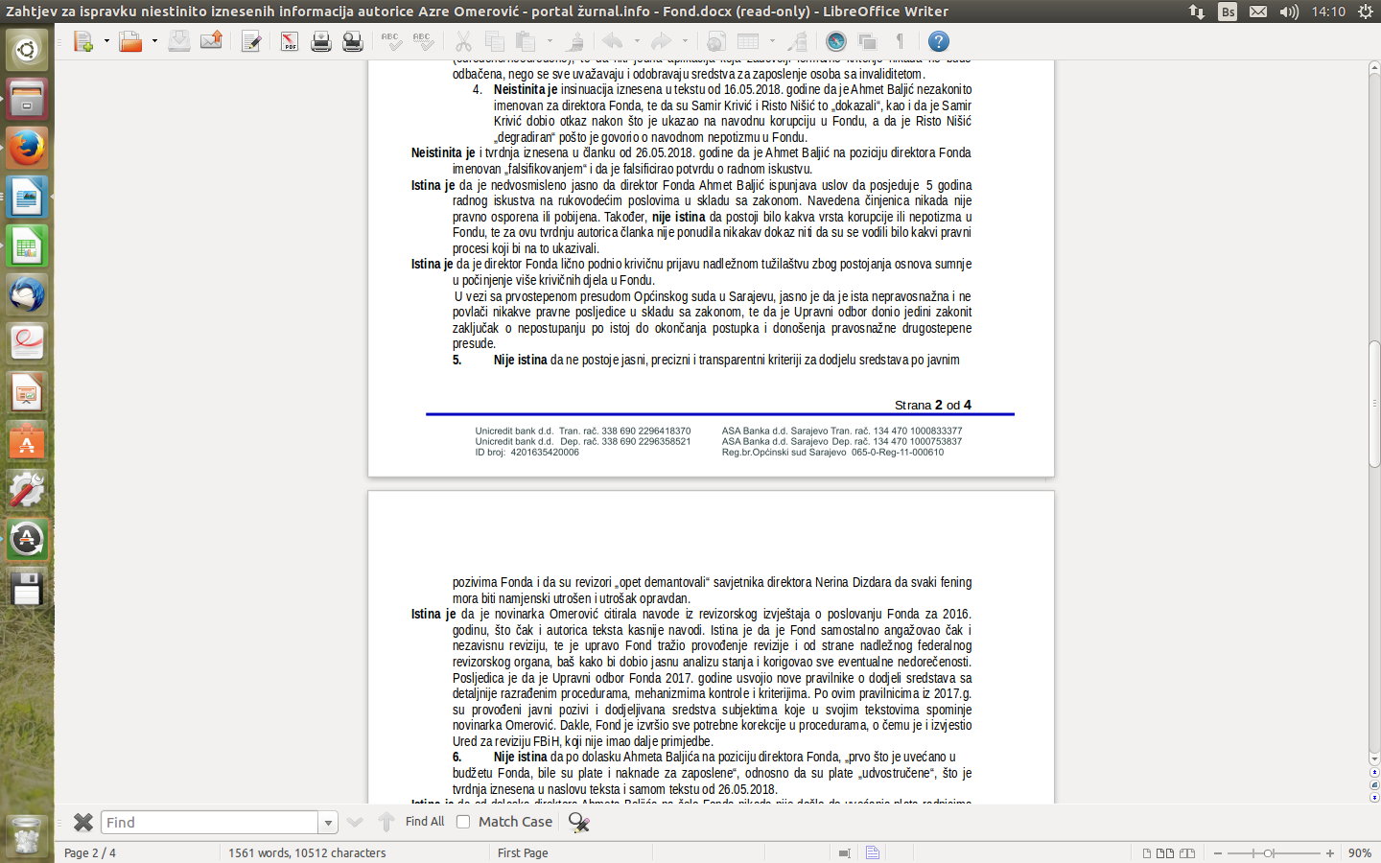The width and height of the screenshot is (1381, 863).
Task: Expand the Undo history dropdown
Action: 637,41
